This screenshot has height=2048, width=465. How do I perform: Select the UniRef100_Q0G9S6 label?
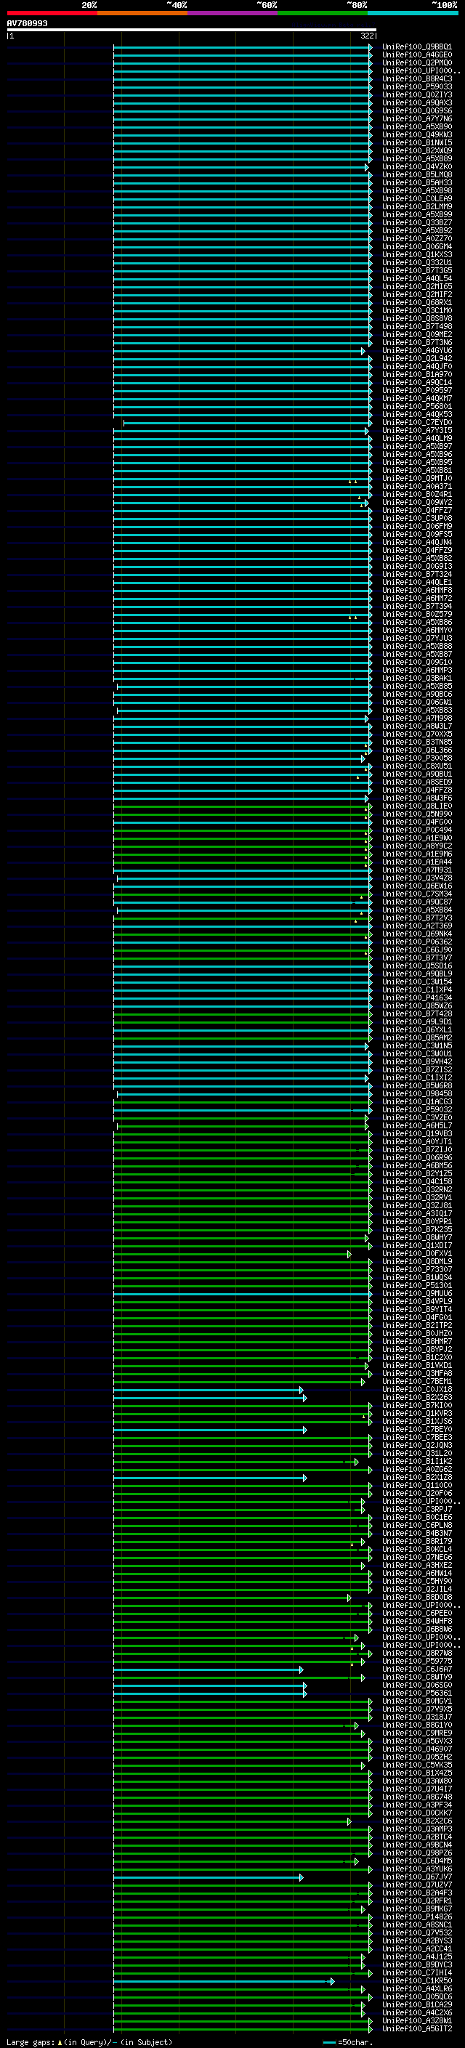tap(417, 110)
